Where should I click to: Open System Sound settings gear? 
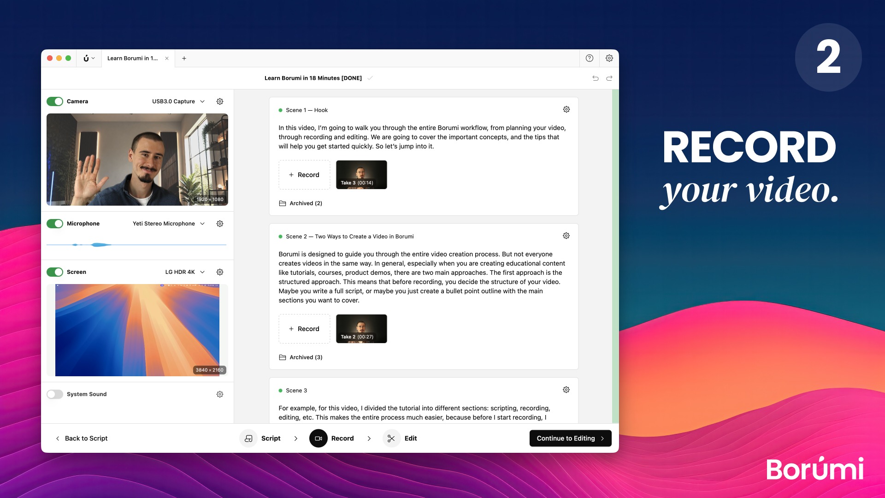220,394
